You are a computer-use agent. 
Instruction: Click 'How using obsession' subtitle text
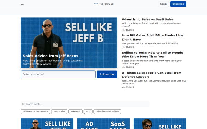[x=53, y=62]
